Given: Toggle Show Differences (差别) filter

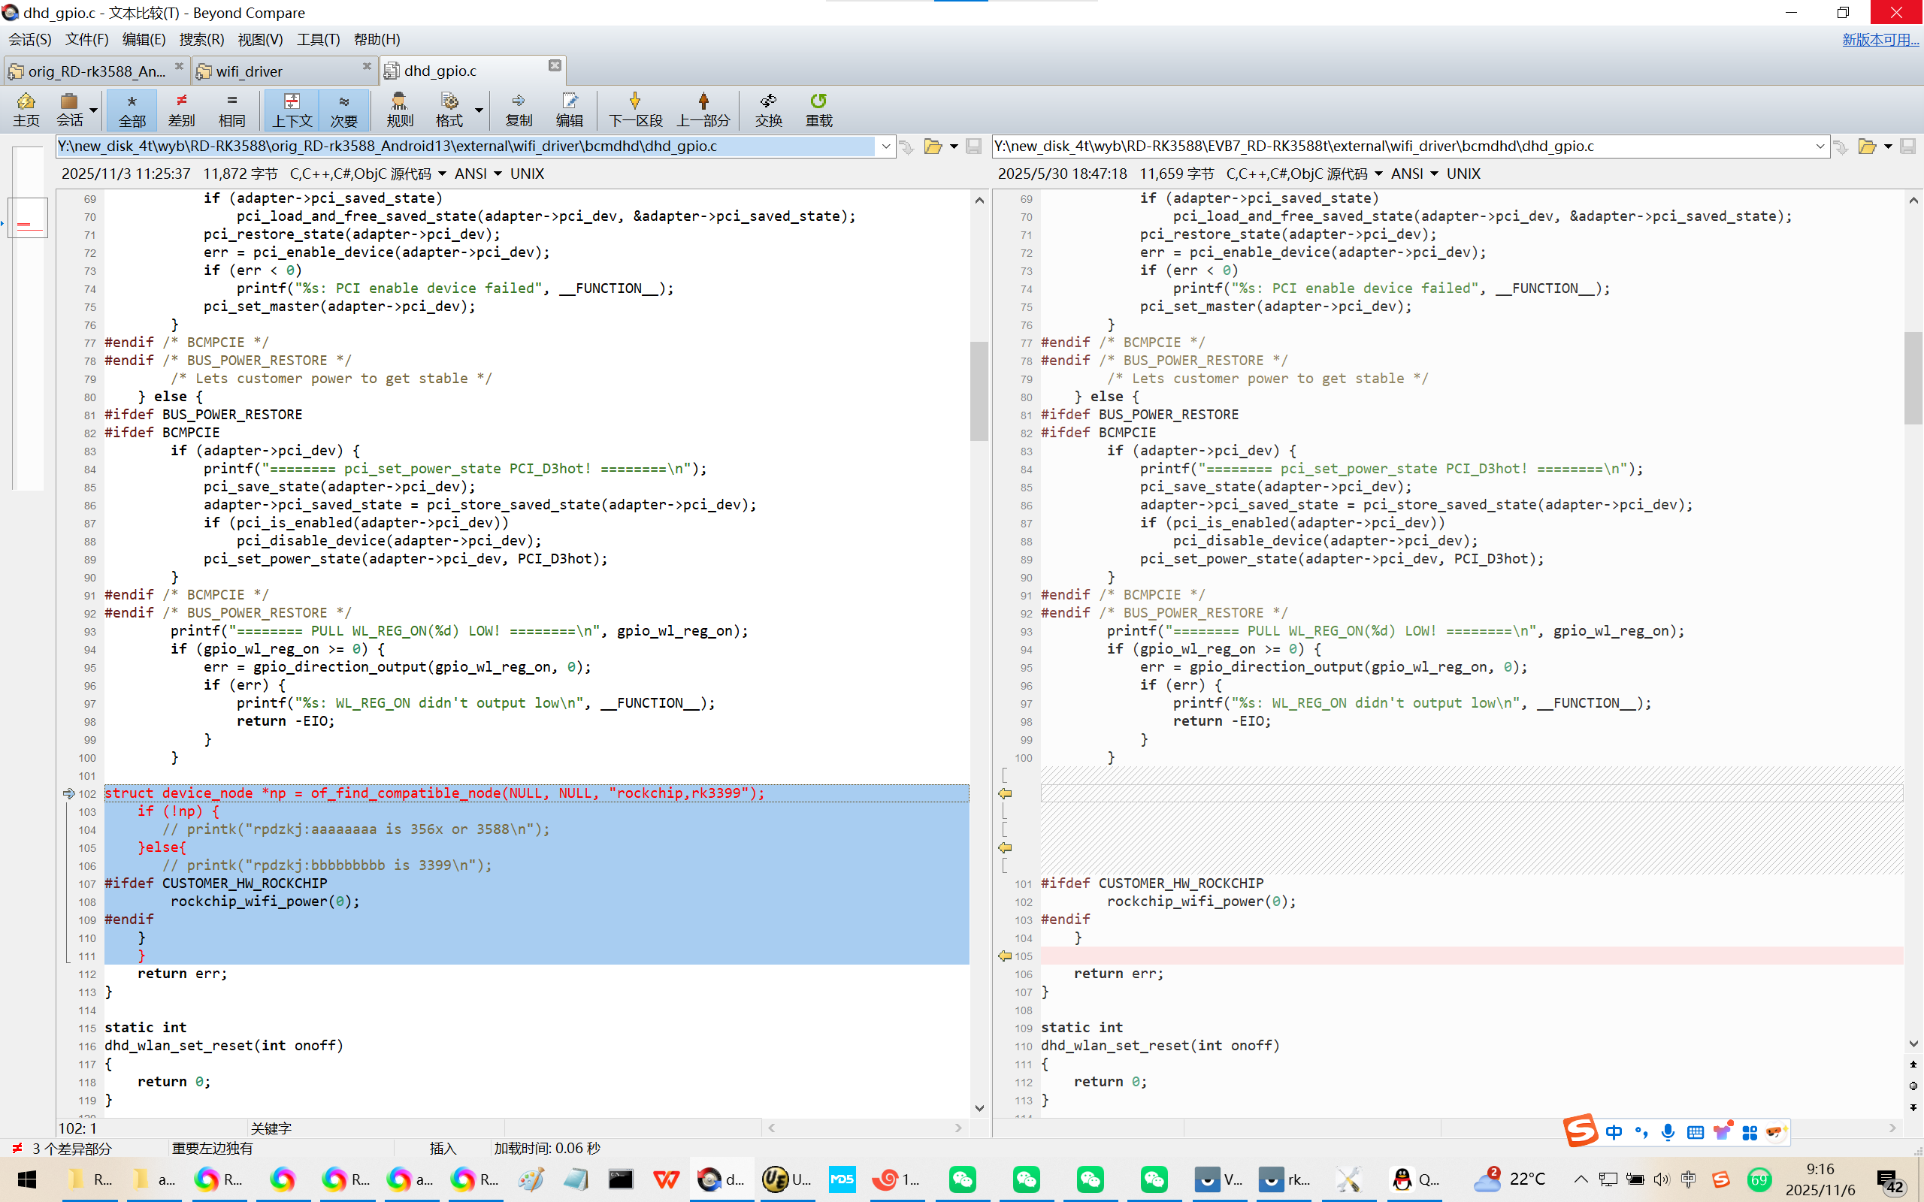Looking at the screenshot, I should (x=181, y=109).
